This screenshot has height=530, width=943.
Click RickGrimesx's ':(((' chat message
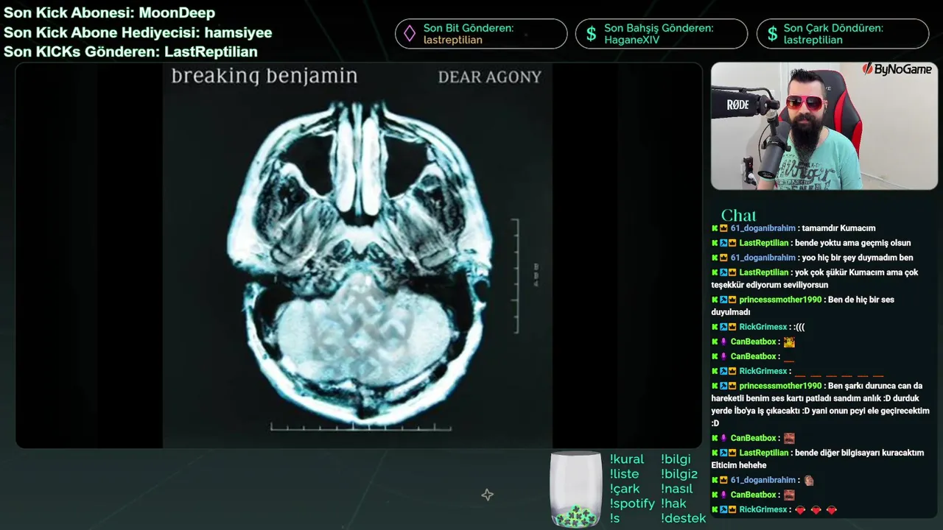tap(758, 327)
